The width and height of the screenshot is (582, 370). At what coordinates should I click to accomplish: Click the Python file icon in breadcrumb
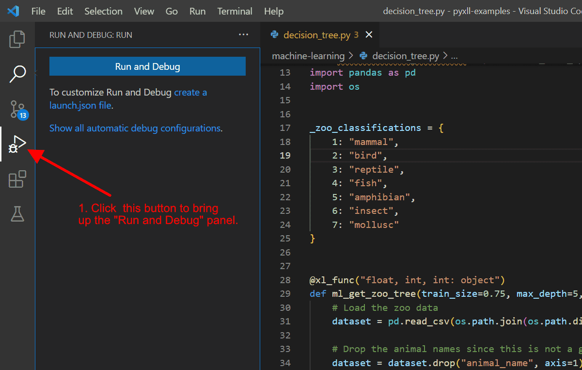[363, 56]
